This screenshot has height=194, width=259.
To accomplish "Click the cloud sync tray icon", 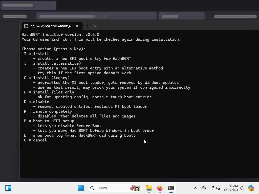I will (204, 188).
